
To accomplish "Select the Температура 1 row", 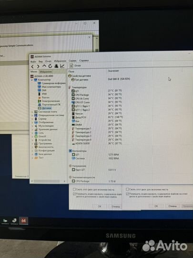I will point(97,129).
